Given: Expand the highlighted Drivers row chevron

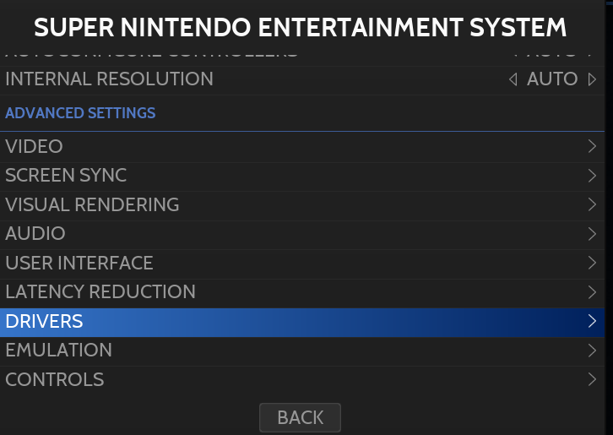Looking at the screenshot, I should (592, 321).
